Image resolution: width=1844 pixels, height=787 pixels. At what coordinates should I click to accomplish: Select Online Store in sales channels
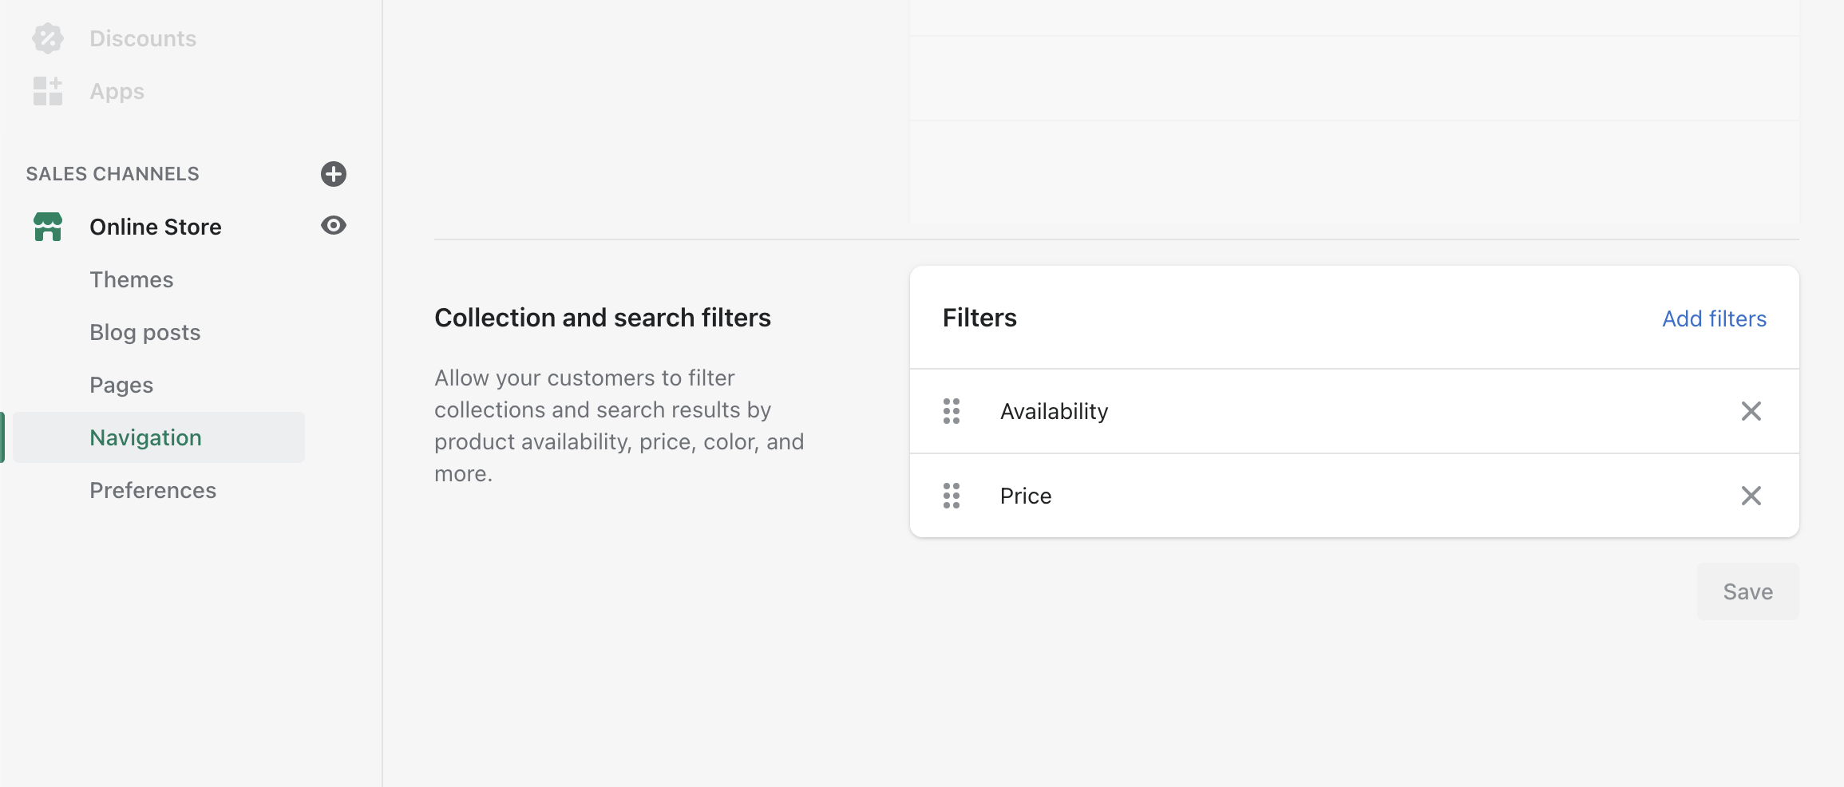(156, 227)
